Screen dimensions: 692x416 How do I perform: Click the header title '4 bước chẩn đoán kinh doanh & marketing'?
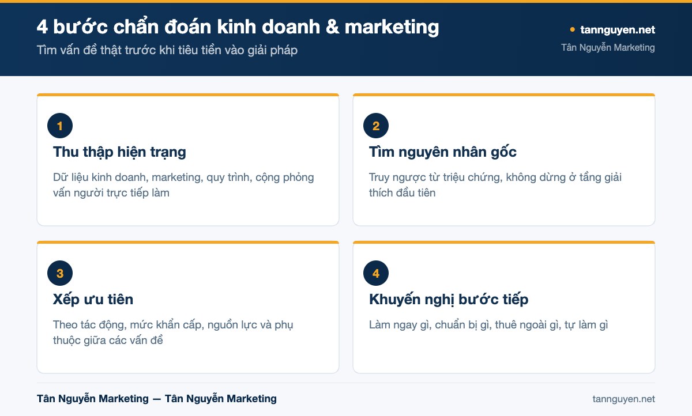(238, 27)
